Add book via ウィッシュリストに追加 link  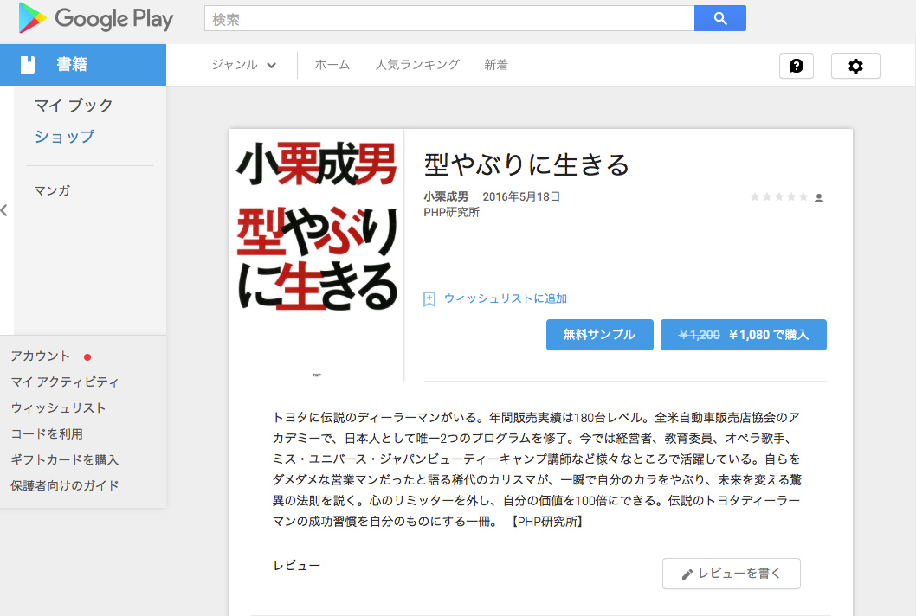506,298
